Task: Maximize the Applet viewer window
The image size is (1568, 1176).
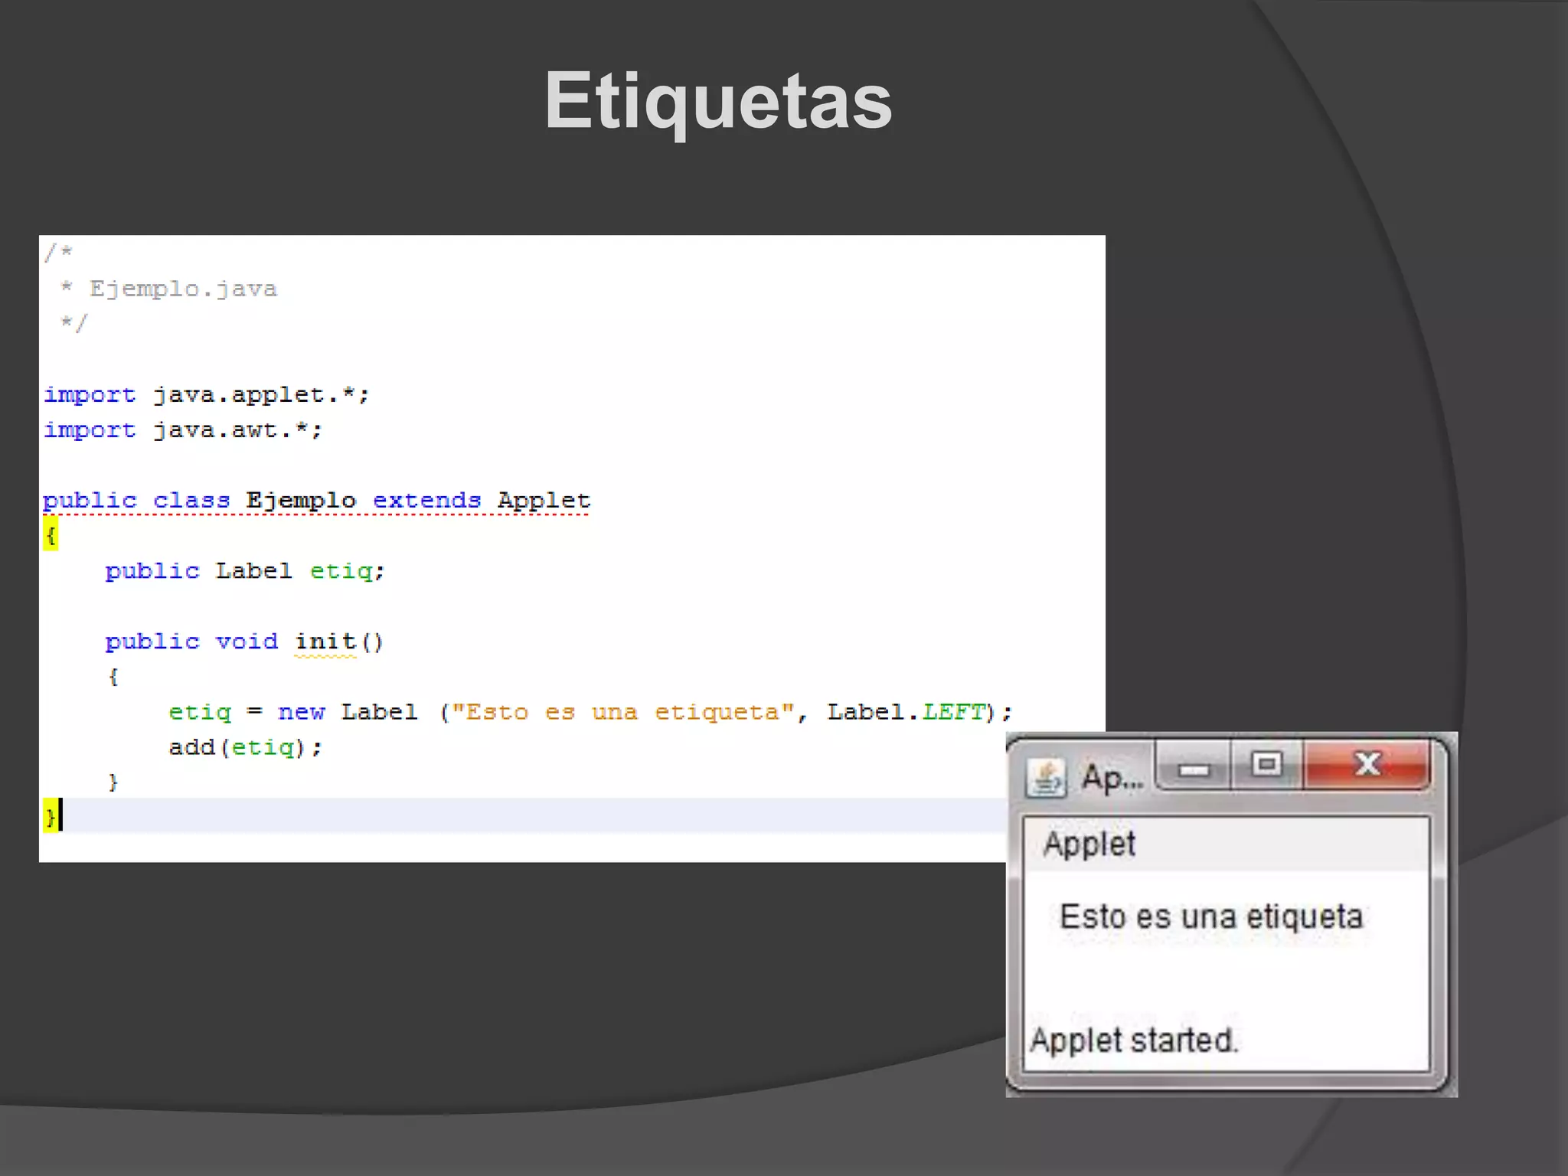Action: [1267, 765]
